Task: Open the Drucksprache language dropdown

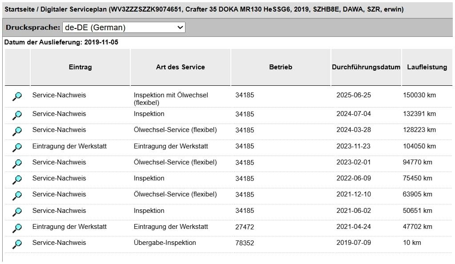Action: tap(124, 28)
